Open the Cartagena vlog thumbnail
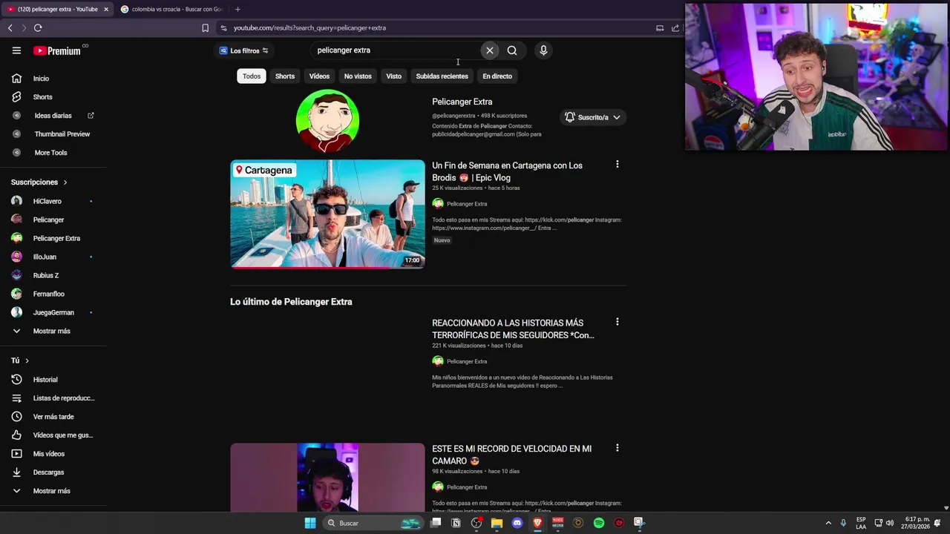Viewport: 950px width, 534px height. pyautogui.click(x=327, y=214)
